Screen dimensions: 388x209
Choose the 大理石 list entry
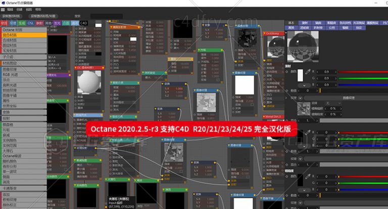point(24,151)
